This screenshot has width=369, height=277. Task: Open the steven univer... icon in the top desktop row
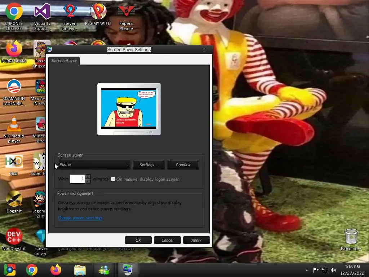(70, 17)
